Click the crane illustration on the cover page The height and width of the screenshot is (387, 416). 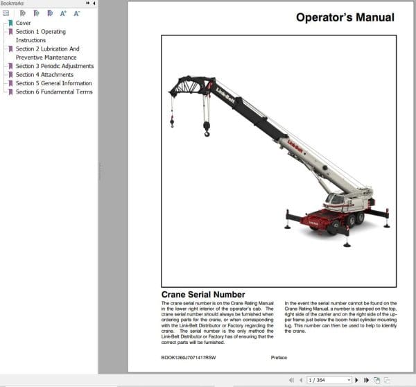click(x=279, y=161)
